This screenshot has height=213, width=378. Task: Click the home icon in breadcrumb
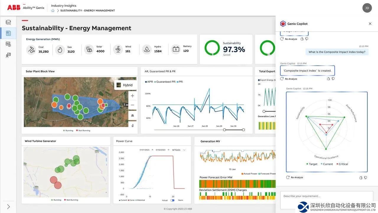53,11
